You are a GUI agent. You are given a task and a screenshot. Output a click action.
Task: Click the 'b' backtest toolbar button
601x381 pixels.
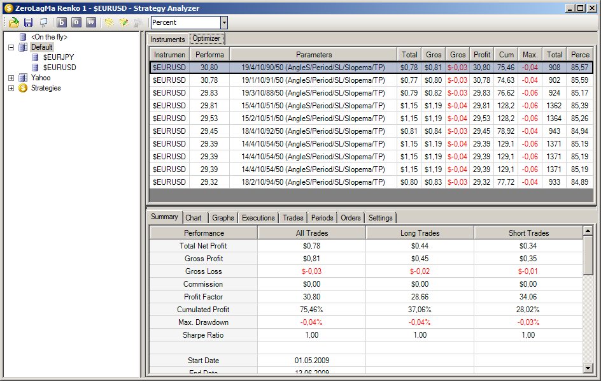[x=62, y=23]
